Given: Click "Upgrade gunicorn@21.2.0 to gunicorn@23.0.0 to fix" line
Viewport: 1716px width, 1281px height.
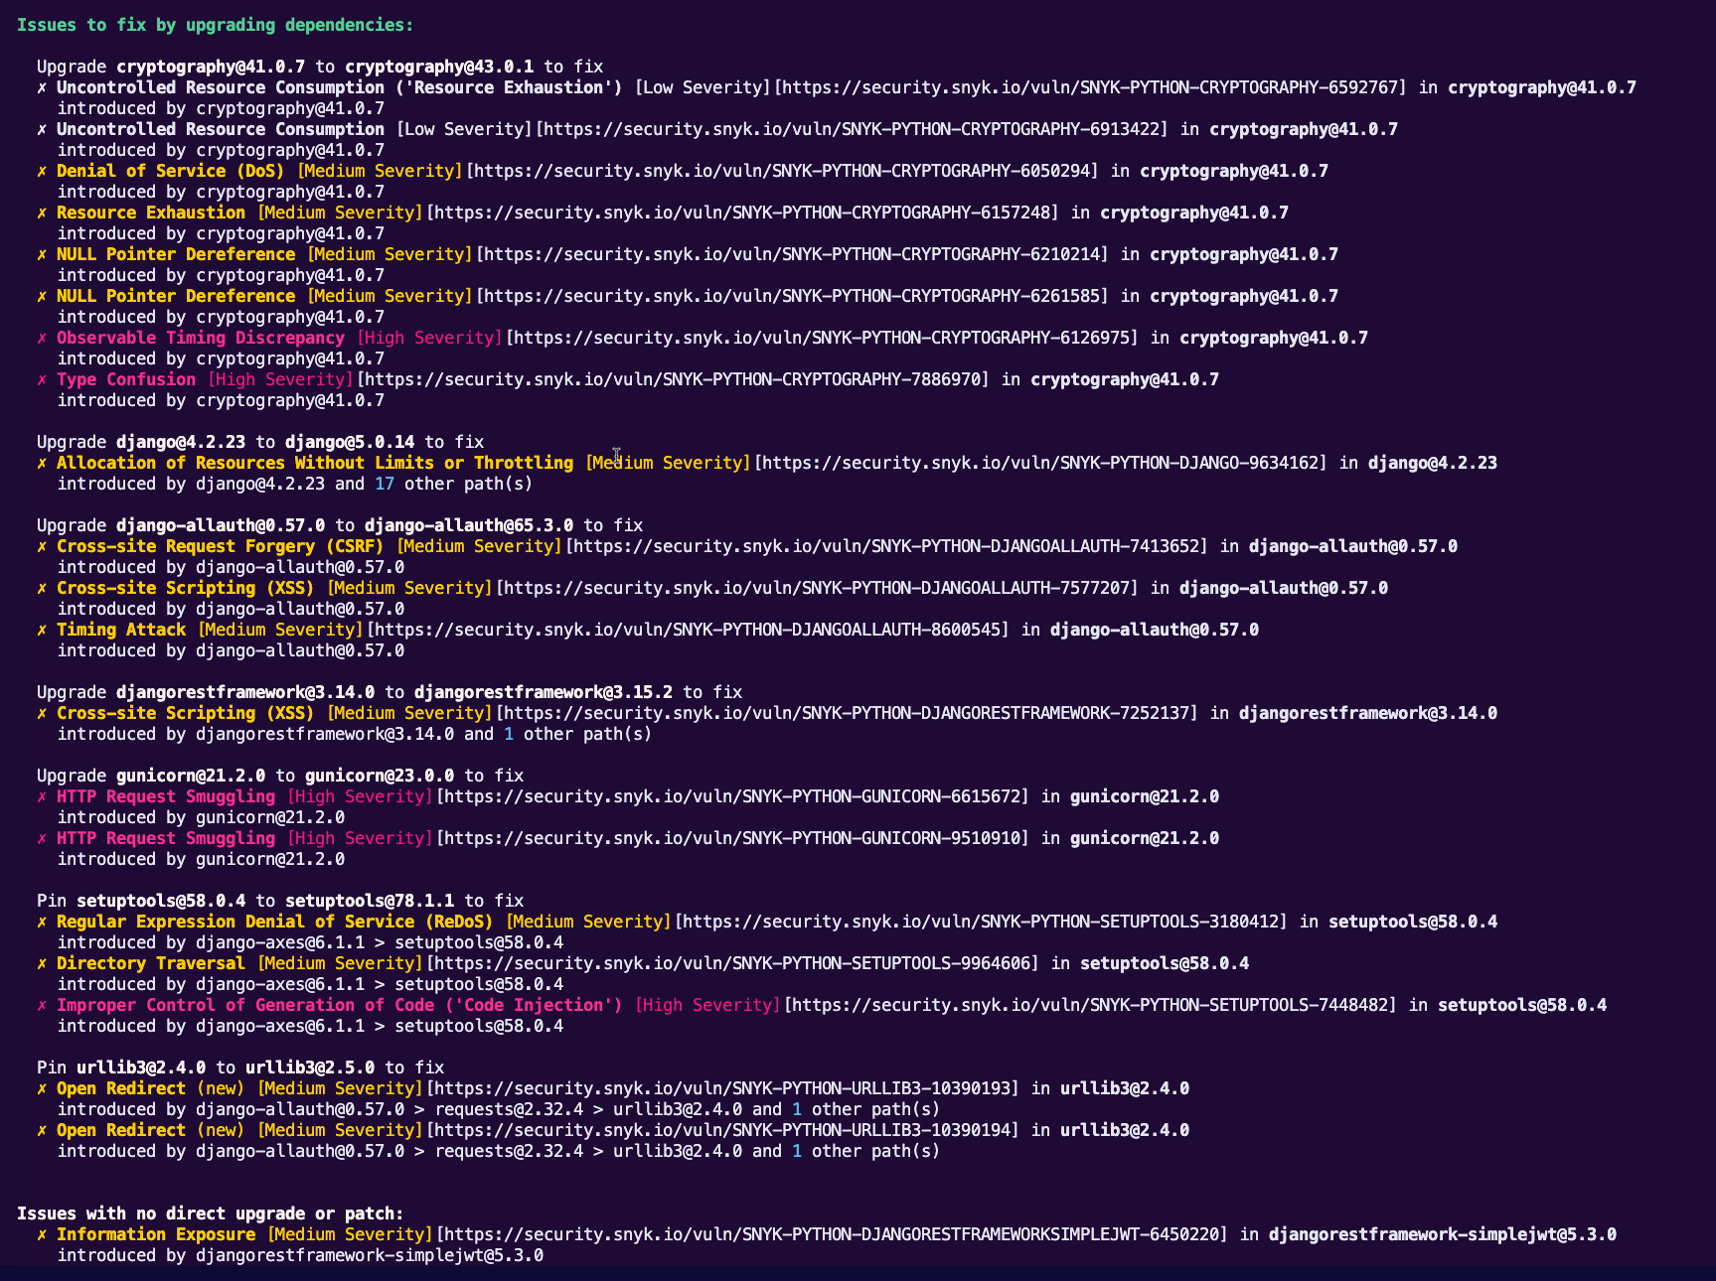Looking at the screenshot, I should [280, 776].
